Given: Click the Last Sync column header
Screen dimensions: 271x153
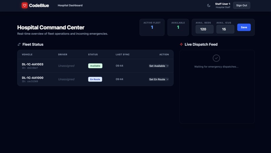Looking at the screenshot, I should pyautogui.click(x=122, y=54).
